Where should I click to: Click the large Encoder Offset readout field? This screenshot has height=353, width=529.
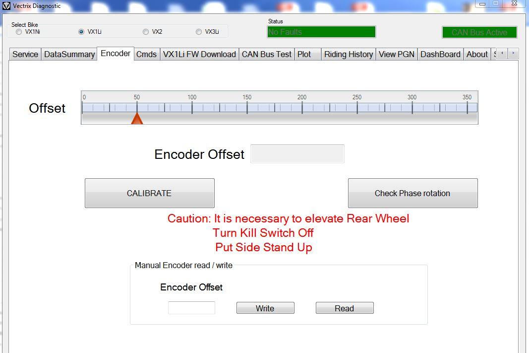coord(297,154)
